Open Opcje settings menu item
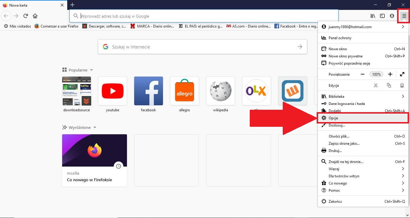 click(363, 118)
